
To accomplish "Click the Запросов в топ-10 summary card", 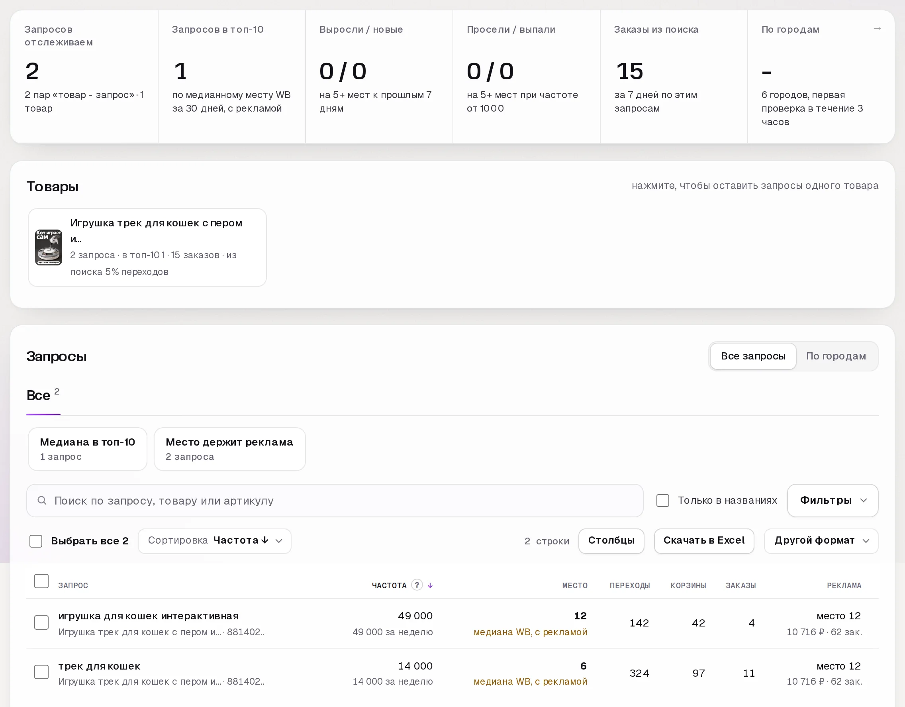I will click(232, 77).
